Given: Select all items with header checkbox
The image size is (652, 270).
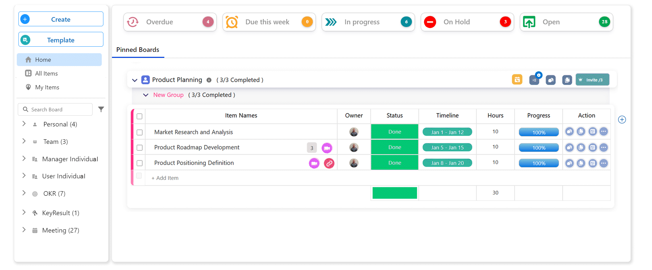Looking at the screenshot, I should (140, 116).
